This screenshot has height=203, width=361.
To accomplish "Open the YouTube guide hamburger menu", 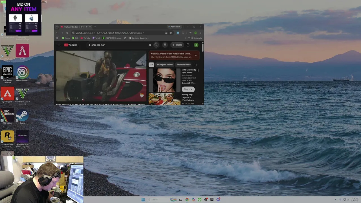I will [59, 45].
